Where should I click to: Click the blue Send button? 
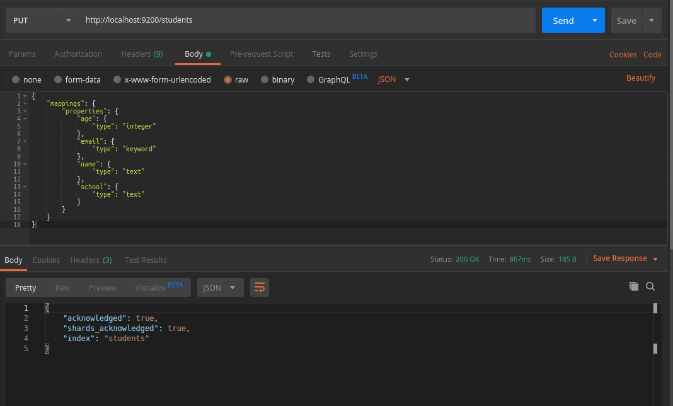[x=563, y=20]
